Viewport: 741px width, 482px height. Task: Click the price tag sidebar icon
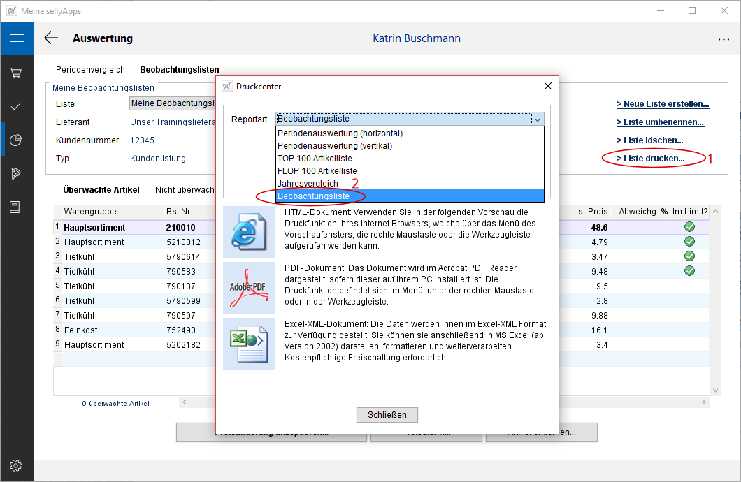(x=17, y=173)
